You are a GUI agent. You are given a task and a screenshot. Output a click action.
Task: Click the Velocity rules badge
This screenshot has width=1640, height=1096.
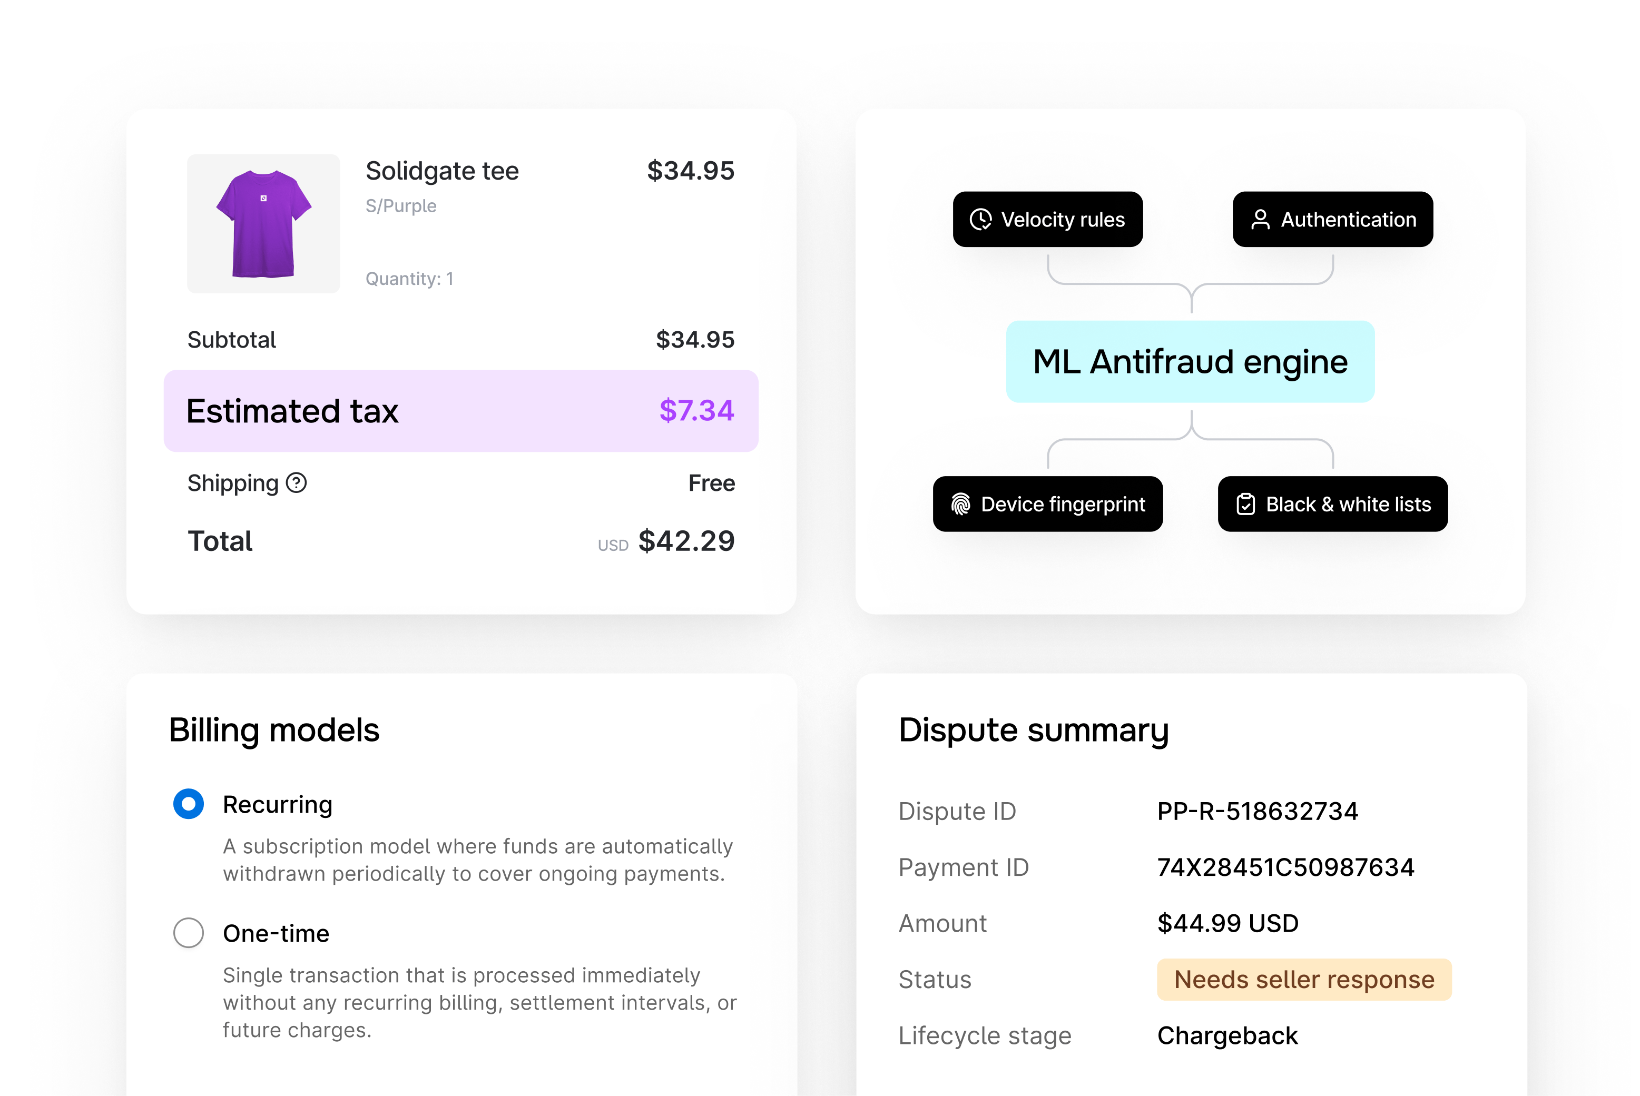pyautogui.click(x=1047, y=220)
